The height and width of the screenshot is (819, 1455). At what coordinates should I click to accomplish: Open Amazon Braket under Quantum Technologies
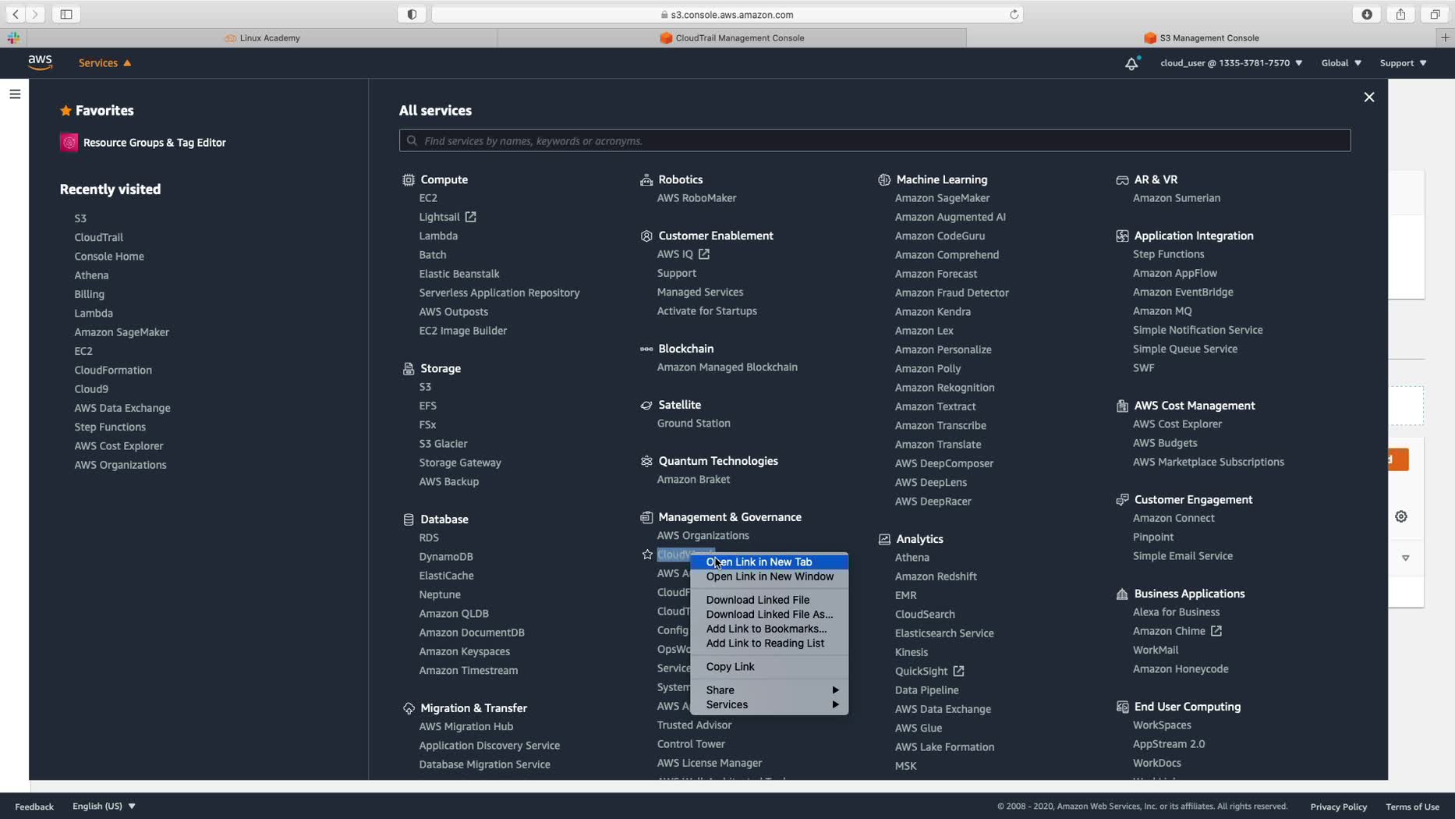693,480
